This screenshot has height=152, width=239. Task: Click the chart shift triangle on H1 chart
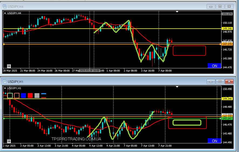[177, 87]
